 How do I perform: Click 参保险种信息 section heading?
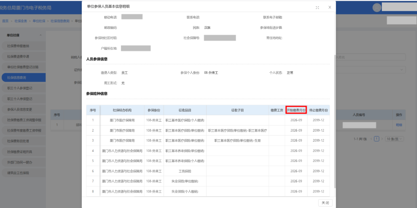point(97,94)
